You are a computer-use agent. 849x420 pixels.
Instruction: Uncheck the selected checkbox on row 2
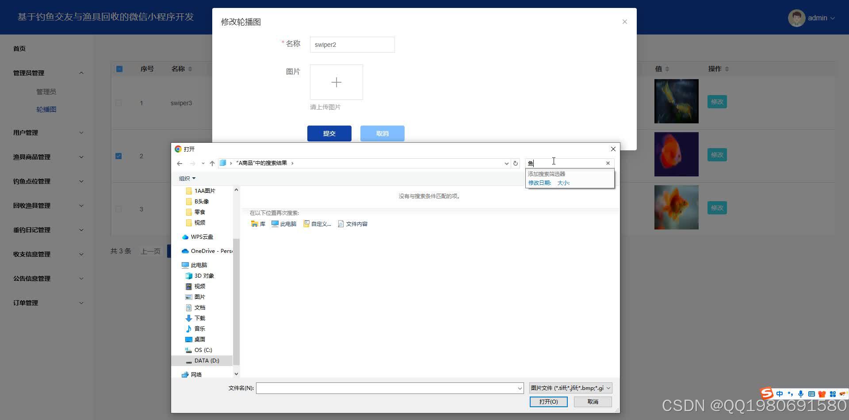pos(119,156)
